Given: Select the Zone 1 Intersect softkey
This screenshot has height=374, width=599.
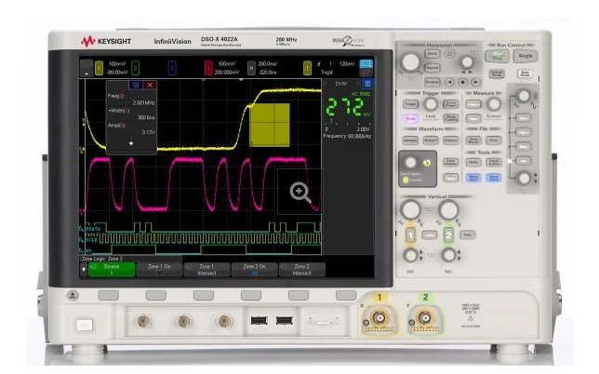Looking at the screenshot, I should pos(206,269).
